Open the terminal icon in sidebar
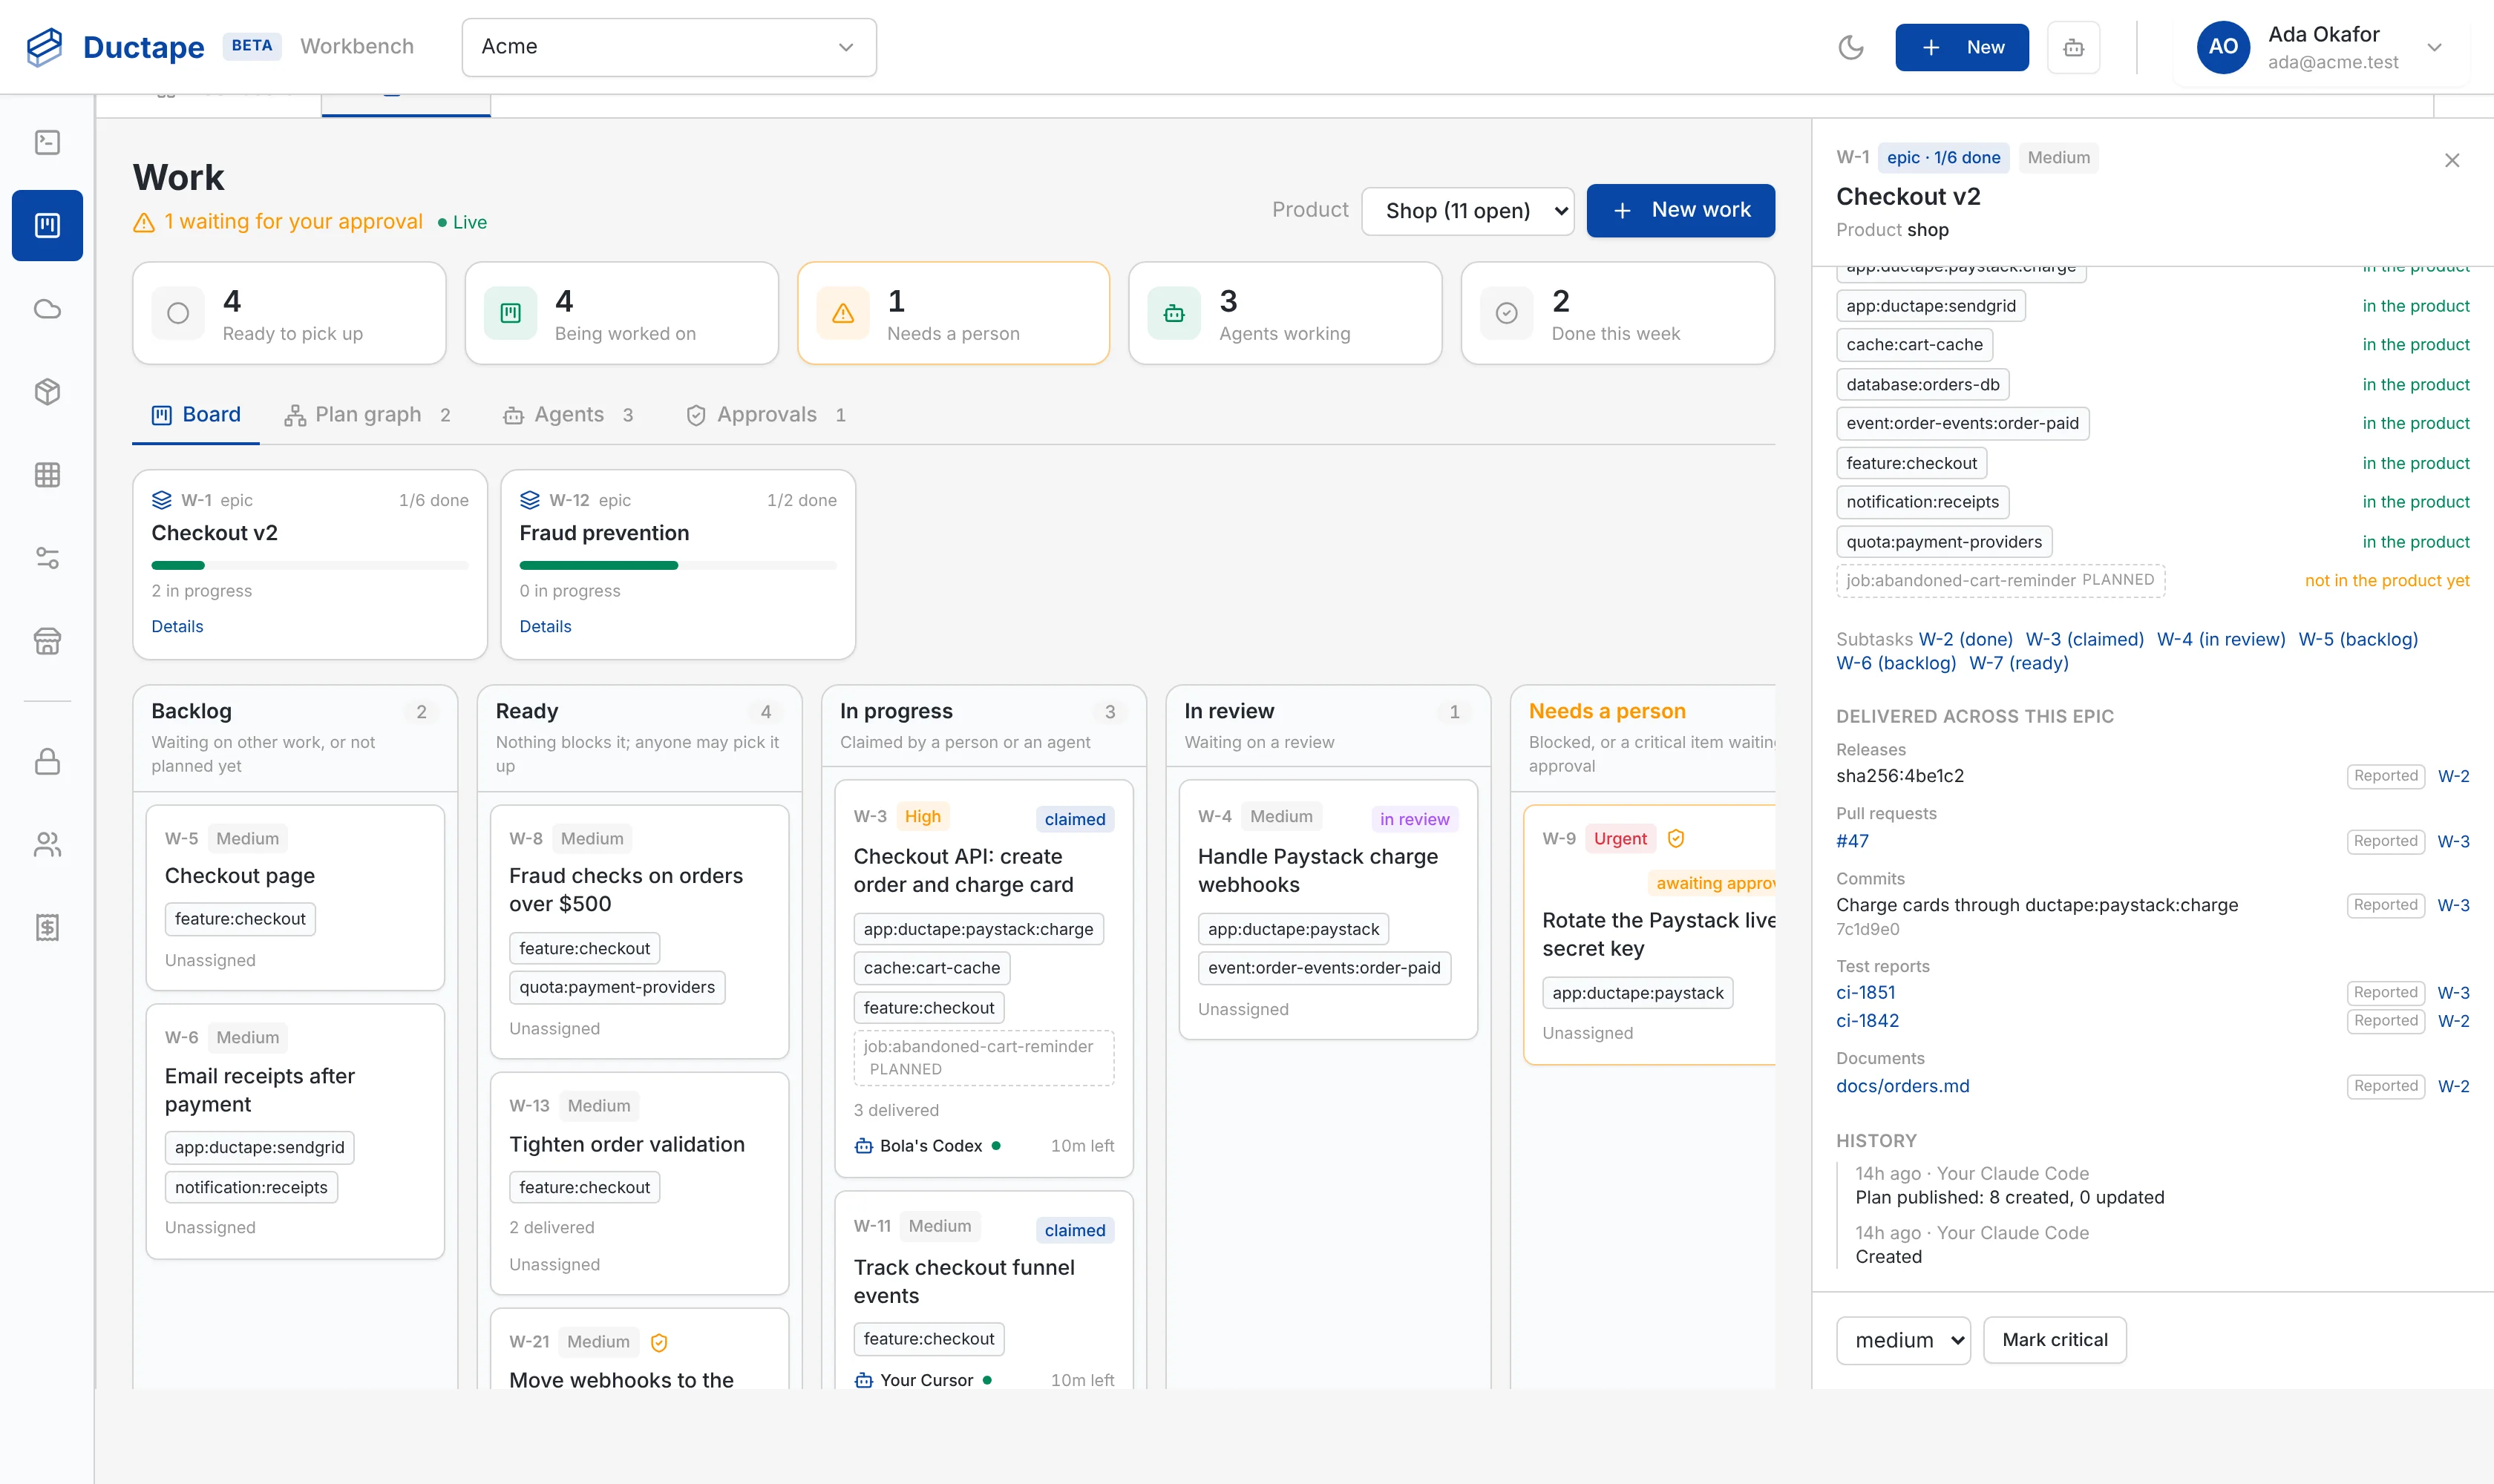Viewport: 2494px width, 1484px height. tap(47, 142)
